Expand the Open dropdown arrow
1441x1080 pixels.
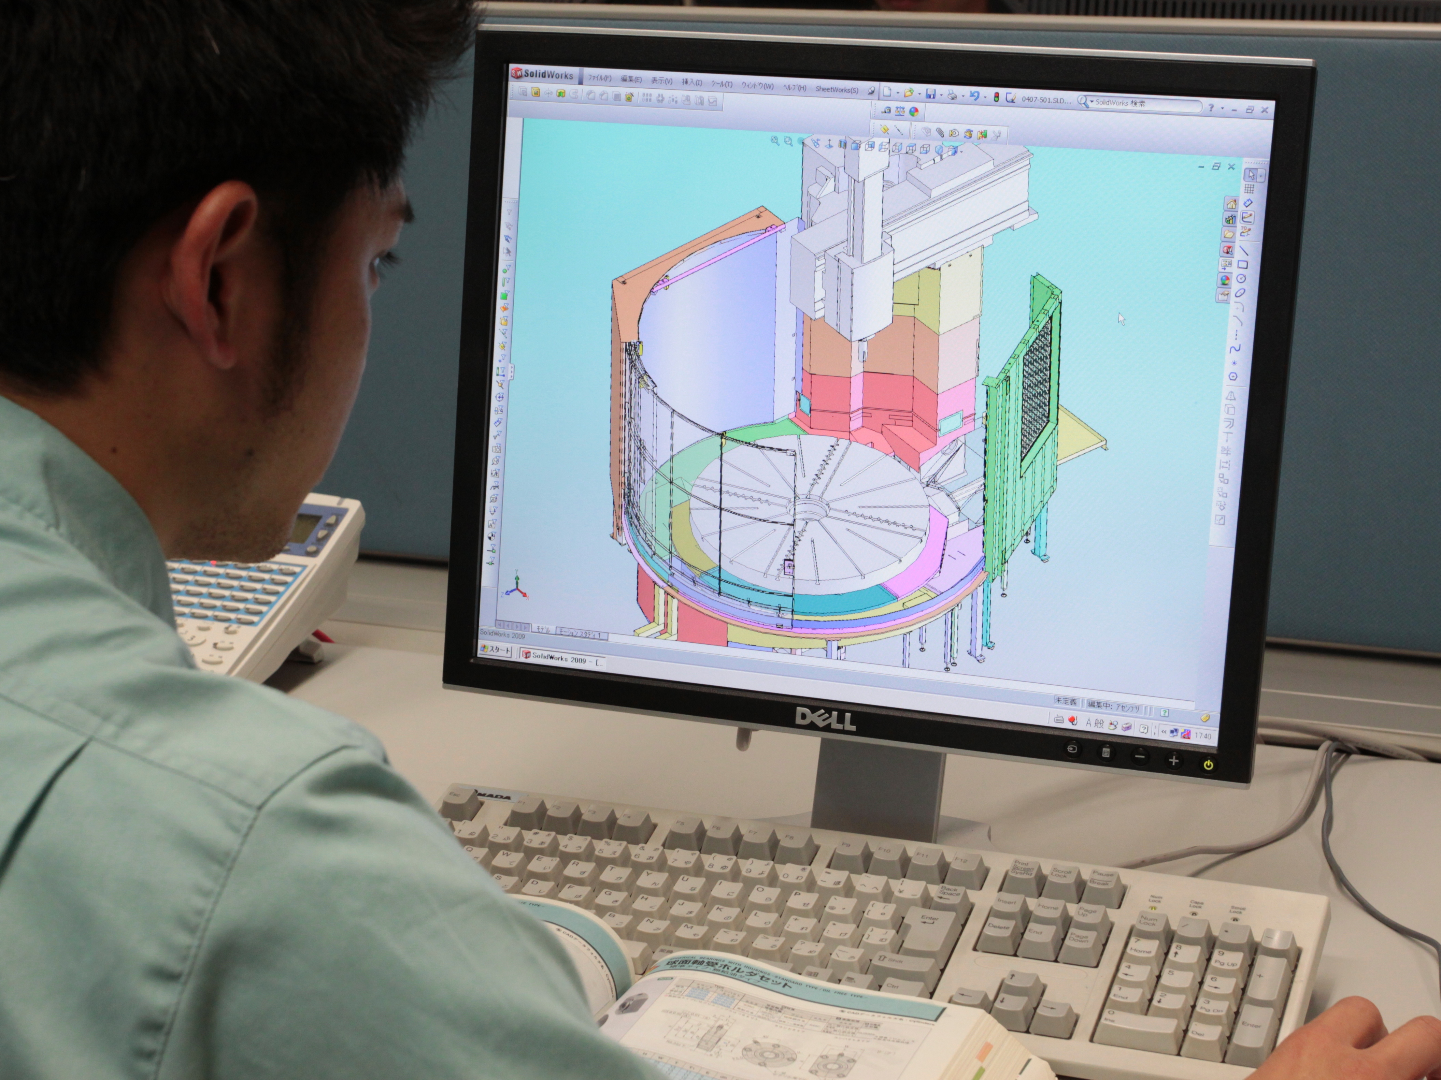point(920,94)
